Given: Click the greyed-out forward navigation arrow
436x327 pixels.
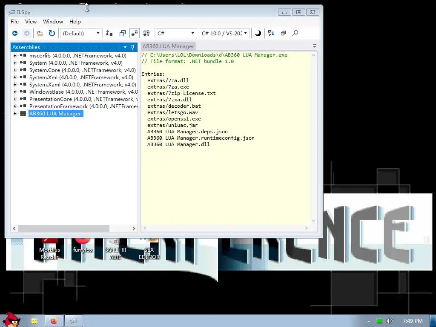Looking at the screenshot, I should 27,33.
